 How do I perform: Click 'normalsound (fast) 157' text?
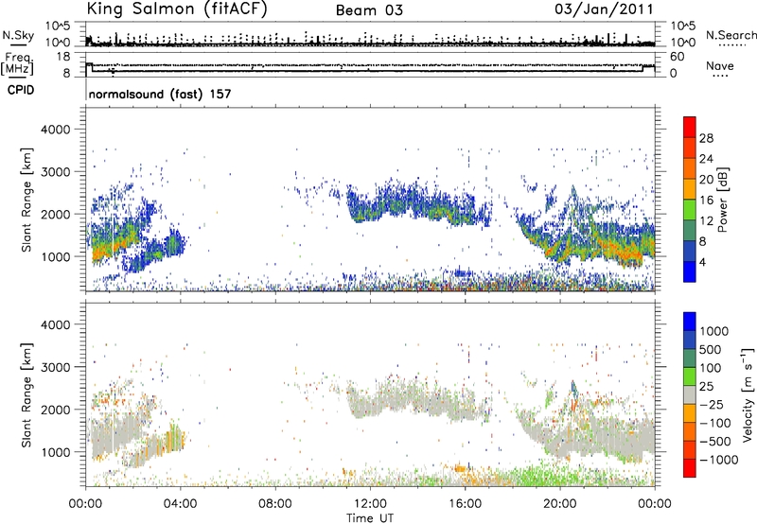(x=160, y=94)
